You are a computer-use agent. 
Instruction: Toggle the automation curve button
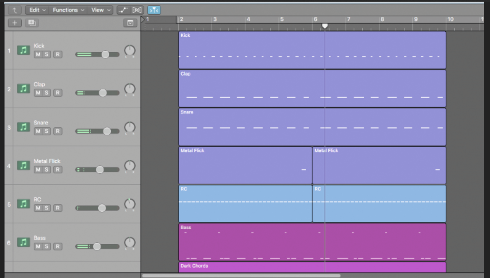[x=124, y=10]
